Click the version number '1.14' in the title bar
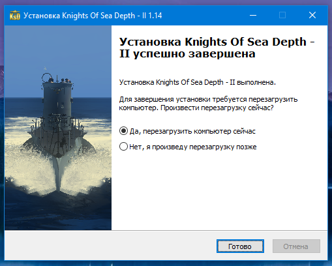 pyautogui.click(x=155, y=16)
